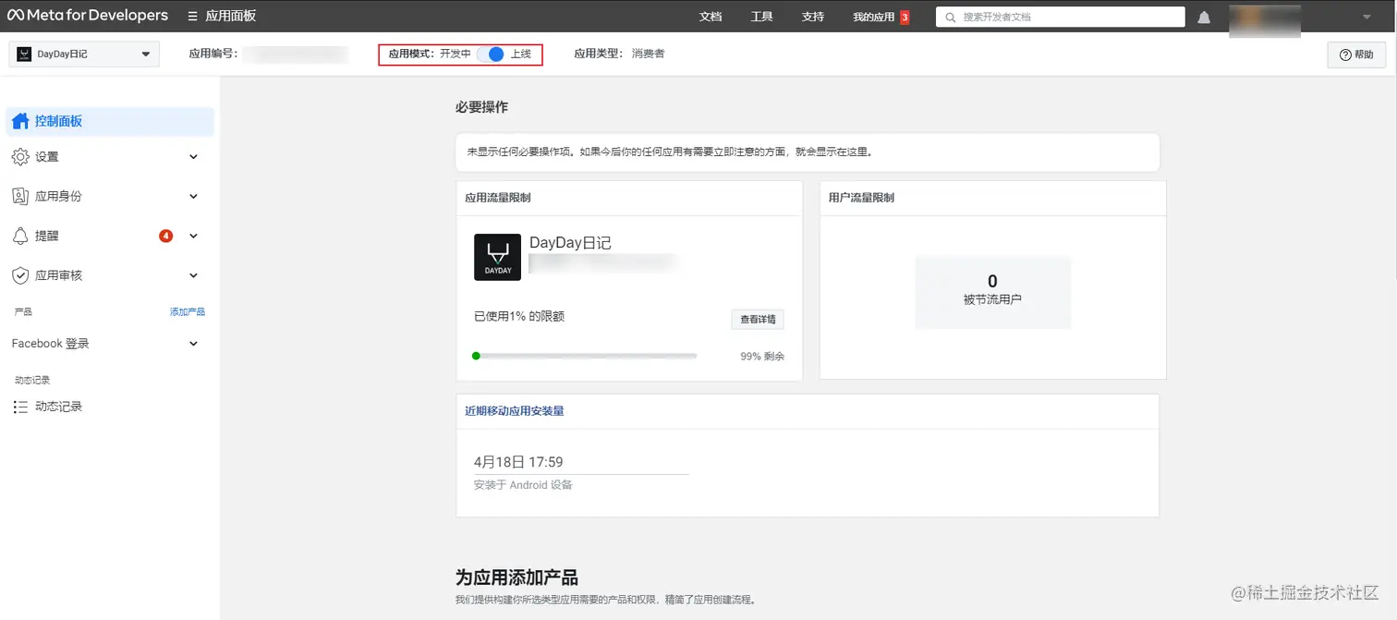The width and height of the screenshot is (1397, 620).
Task: Click the 用户流量限制 card title
Action: [861, 198]
